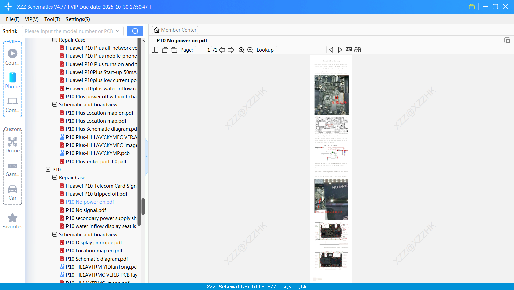Open P10 Plus Location map en.pdf
The width and height of the screenshot is (514, 290).
(x=97, y=113)
